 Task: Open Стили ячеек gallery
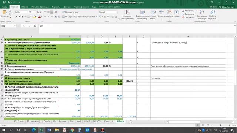(153, 15)
